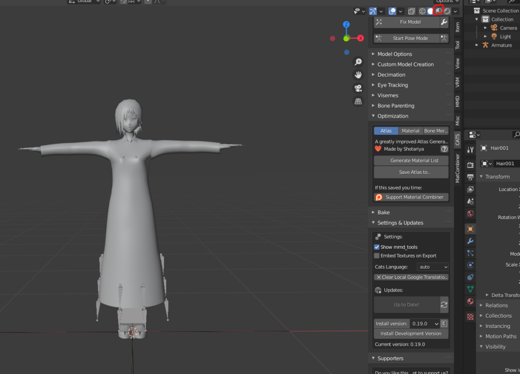Viewport: 520px width, 374px height.
Task: Toggle Embed Textures on Export checkbox
Action: pos(377,255)
